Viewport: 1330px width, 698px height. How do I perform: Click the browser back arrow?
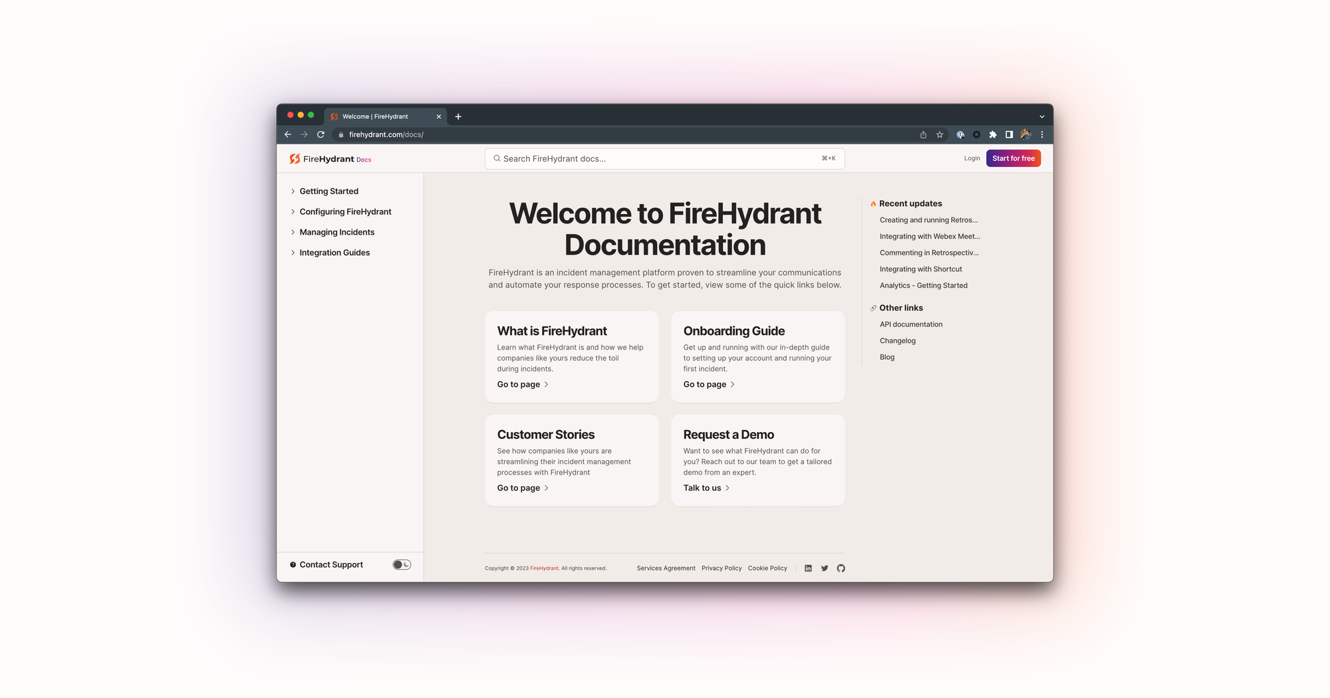[288, 134]
